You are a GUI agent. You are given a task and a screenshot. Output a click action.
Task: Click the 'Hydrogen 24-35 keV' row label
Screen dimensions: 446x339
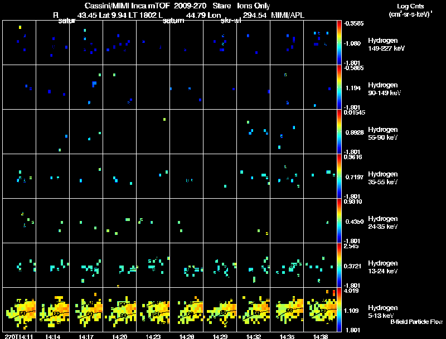coord(383,223)
